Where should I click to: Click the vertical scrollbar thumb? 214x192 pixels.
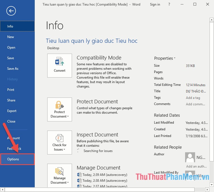pos(211,91)
